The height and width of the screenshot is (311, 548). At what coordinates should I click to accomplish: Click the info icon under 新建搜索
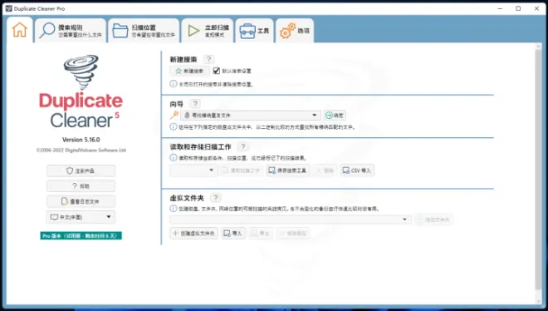click(x=173, y=84)
